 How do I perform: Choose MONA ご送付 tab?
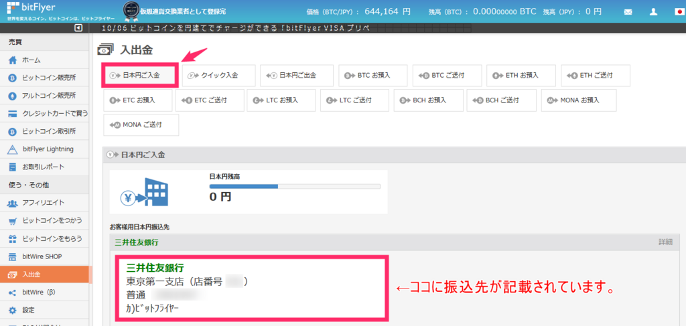coord(141,125)
